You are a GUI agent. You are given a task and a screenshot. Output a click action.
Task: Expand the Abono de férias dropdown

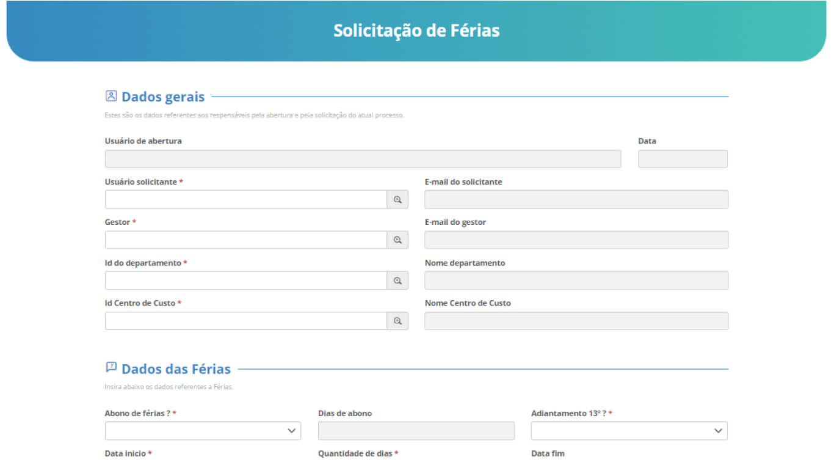(x=203, y=431)
